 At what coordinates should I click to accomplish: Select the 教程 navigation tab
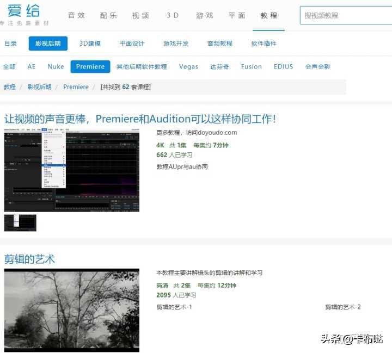click(269, 15)
